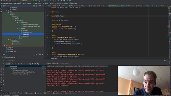
Task: Open the TODO tool window button
Action: pos(13,93)
